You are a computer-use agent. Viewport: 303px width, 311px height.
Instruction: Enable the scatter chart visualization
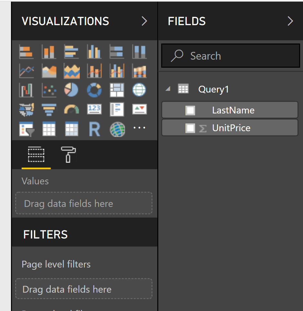coord(49,90)
